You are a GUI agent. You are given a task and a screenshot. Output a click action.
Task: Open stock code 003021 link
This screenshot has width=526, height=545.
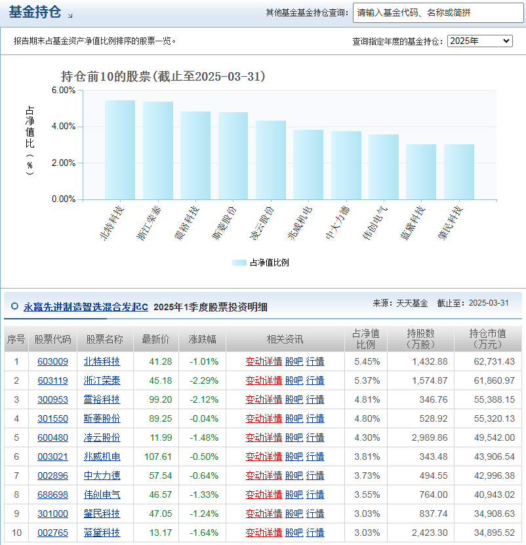[x=53, y=456]
